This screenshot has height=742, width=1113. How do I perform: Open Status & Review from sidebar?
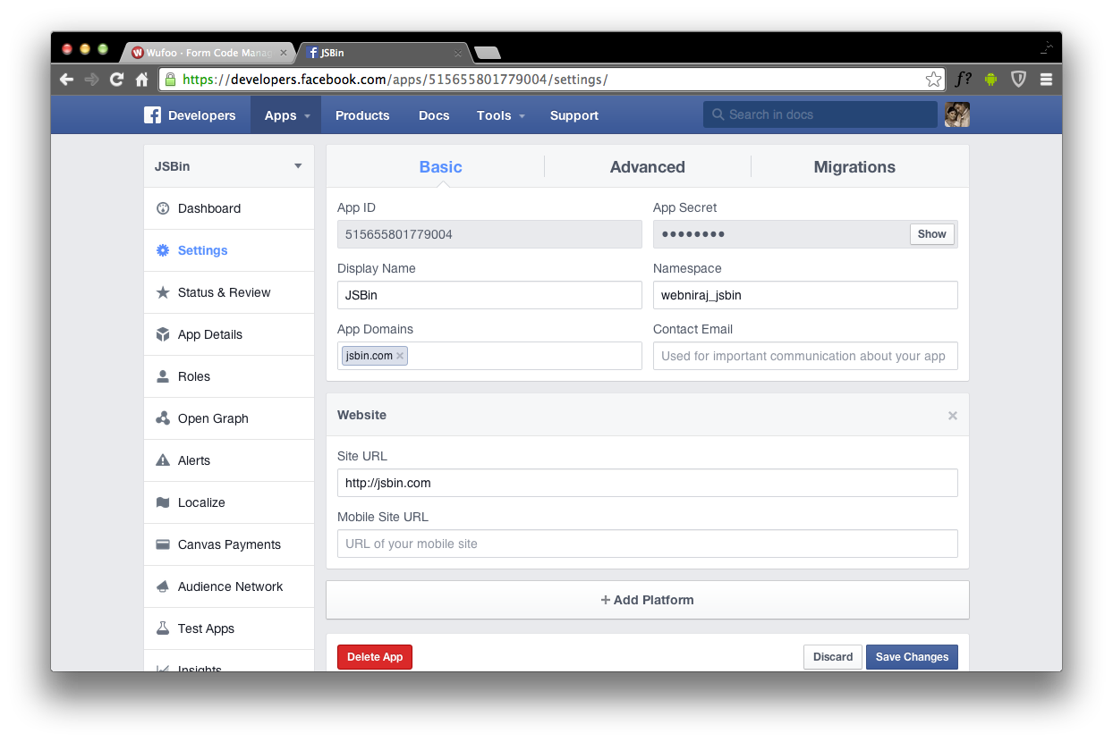point(229,292)
